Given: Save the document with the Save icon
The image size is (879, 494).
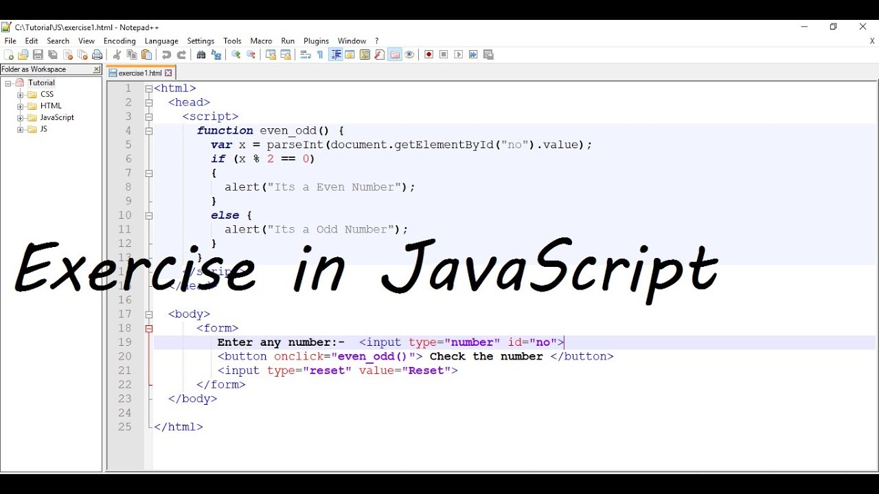Looking at the screenshot, I should (x=38, y=55).
